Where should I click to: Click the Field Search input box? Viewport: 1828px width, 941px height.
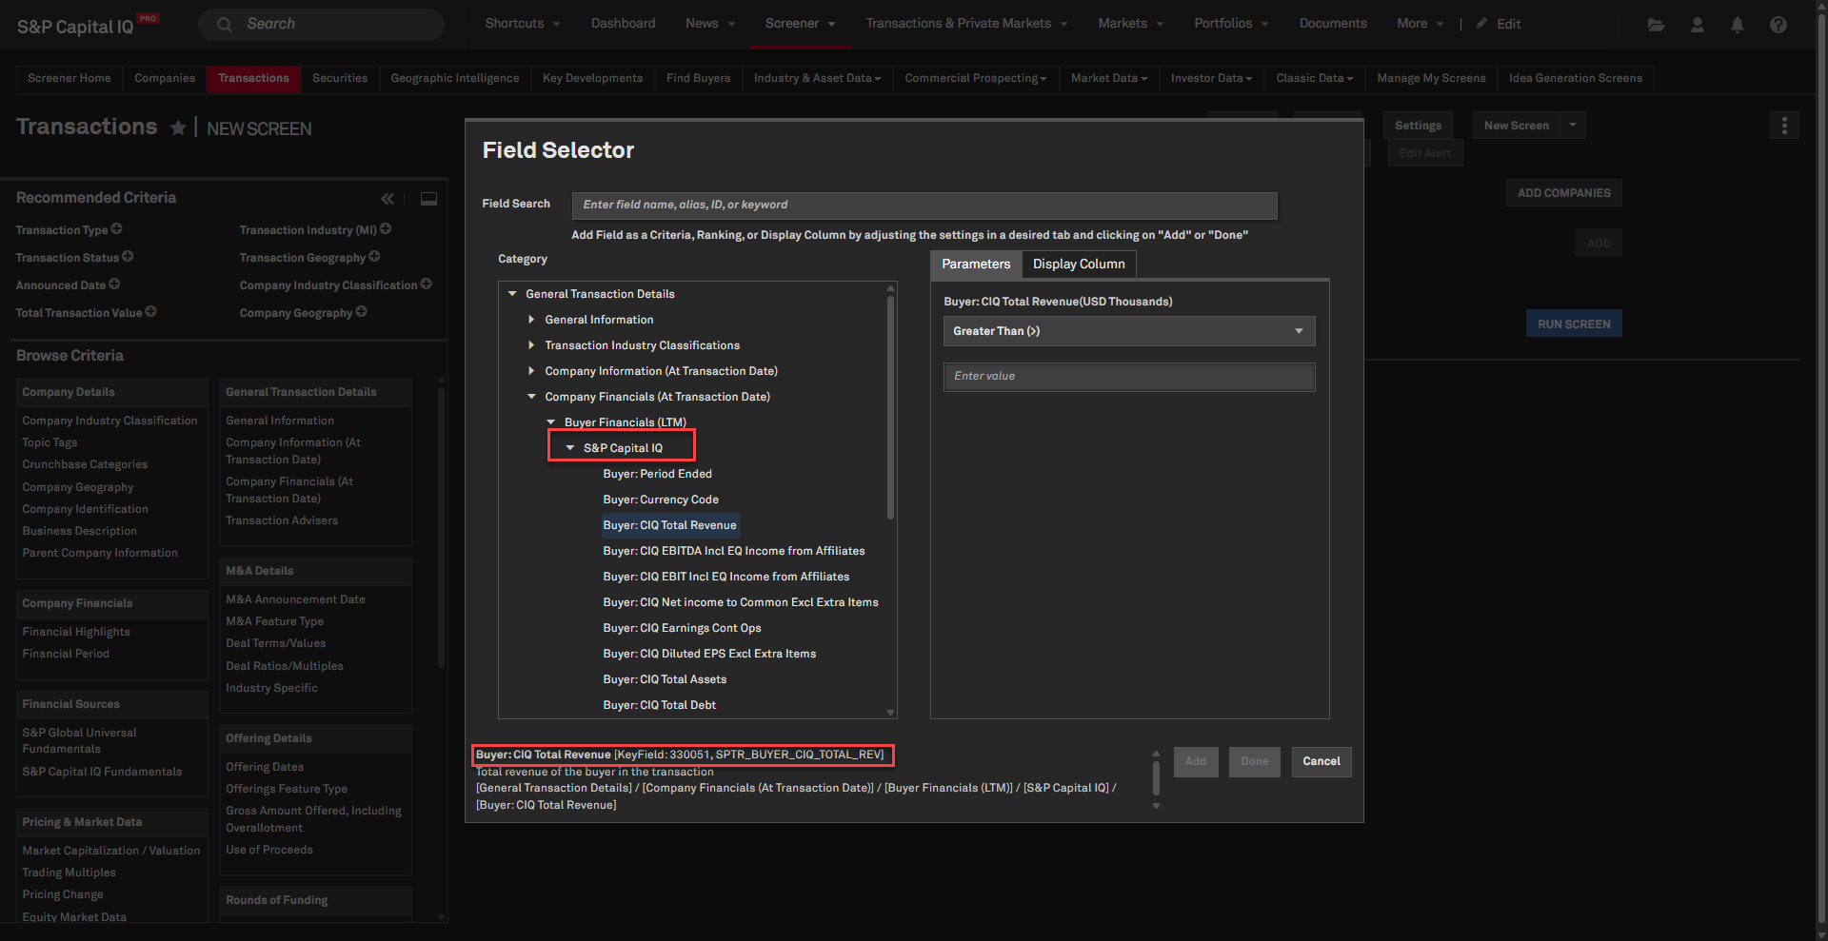pos(924,206)
